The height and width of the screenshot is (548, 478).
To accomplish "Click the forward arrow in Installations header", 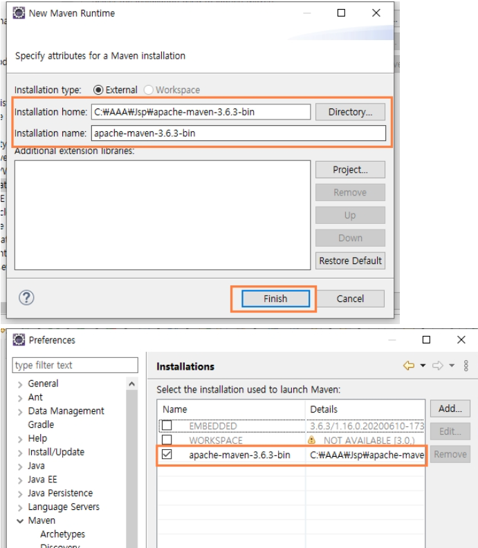I will click(x=437, y=366).
